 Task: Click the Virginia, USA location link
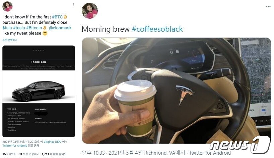[52, 142]
